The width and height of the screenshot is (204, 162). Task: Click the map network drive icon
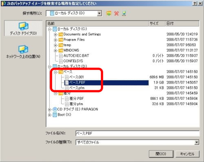click(x=124, y=13)
